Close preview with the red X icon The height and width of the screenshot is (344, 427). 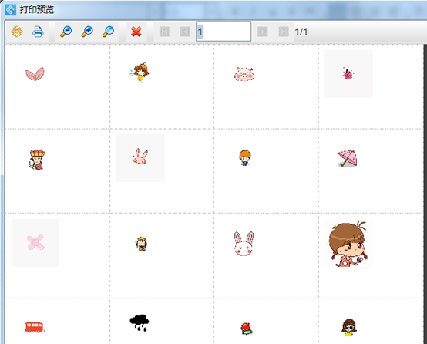136,32
